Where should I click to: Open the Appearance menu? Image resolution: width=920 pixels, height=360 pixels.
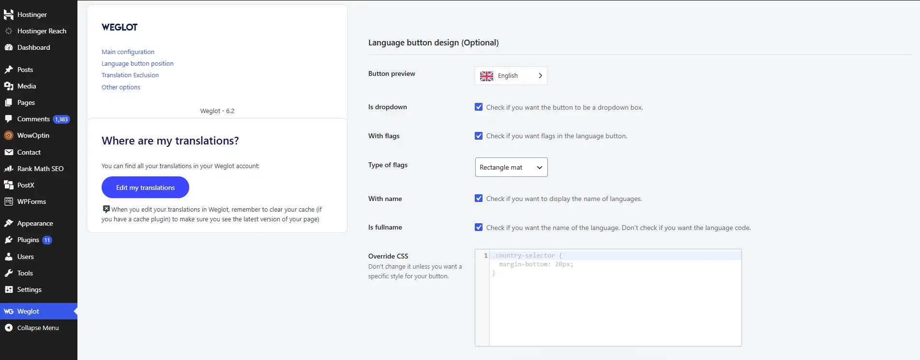[x=39, y=223]
